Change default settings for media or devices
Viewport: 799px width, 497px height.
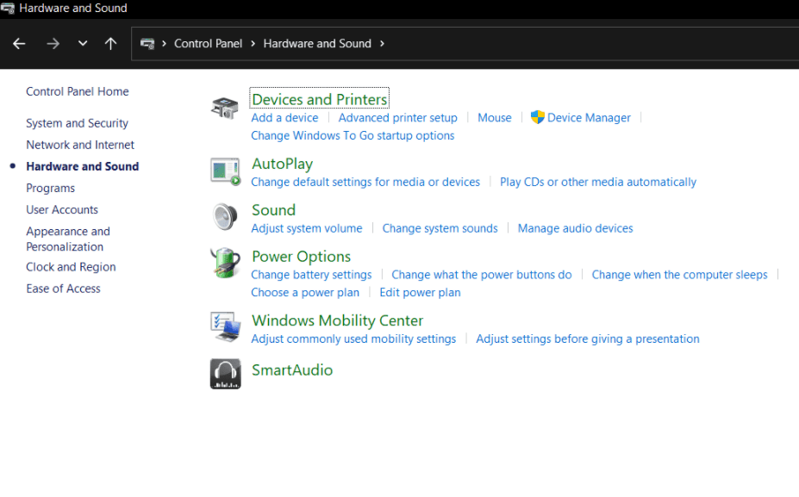pyautogui.click(x=365, y=182)
